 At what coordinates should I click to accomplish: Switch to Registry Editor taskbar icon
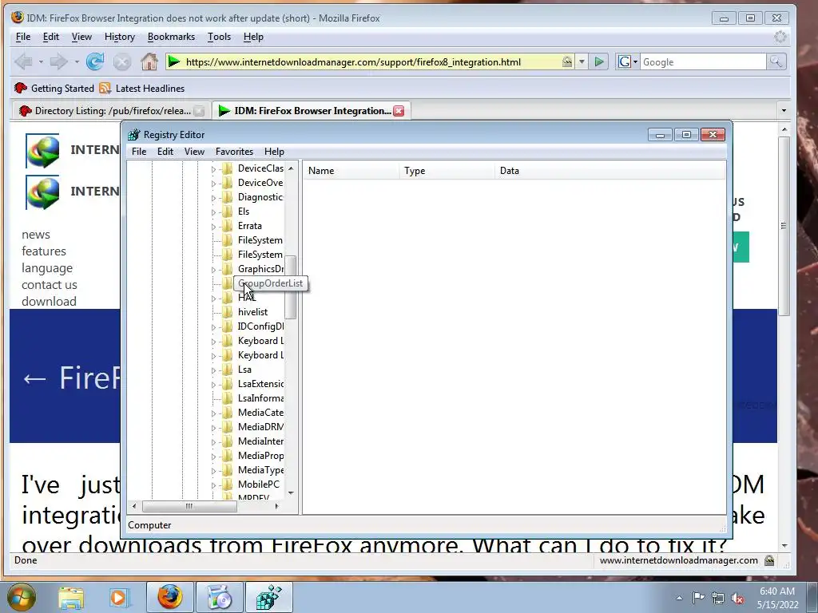click(269, 597)
